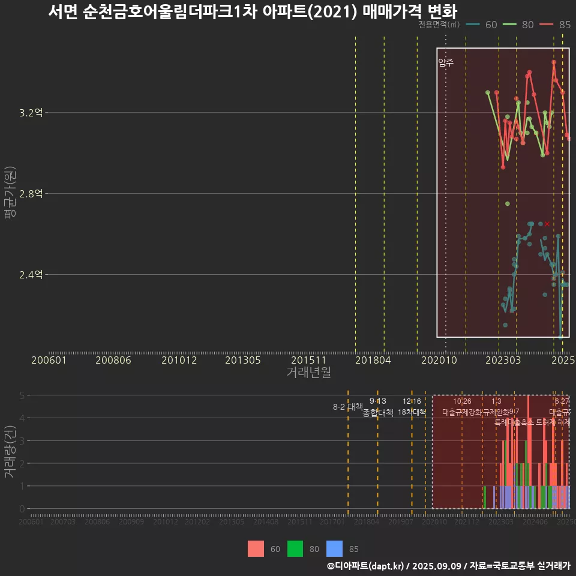Click the '평균가(원)' axis title
This screenshot has width=576, height=576.
tap(10, 193)
